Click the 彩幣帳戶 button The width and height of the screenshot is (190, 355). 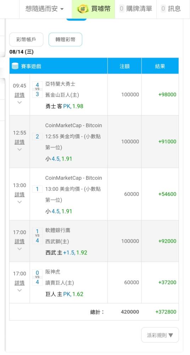pos(26,40)
